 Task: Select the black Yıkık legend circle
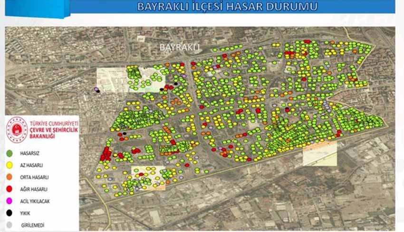coord(10,214)
